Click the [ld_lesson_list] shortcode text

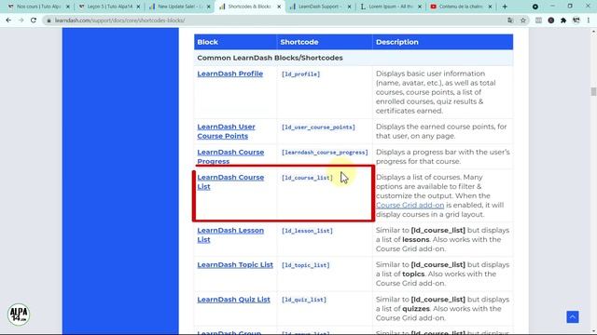point(307,231)
